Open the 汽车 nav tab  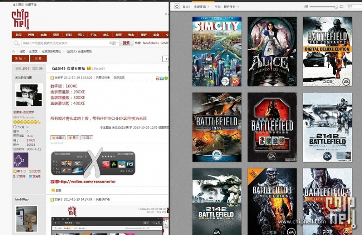(93, 35)
